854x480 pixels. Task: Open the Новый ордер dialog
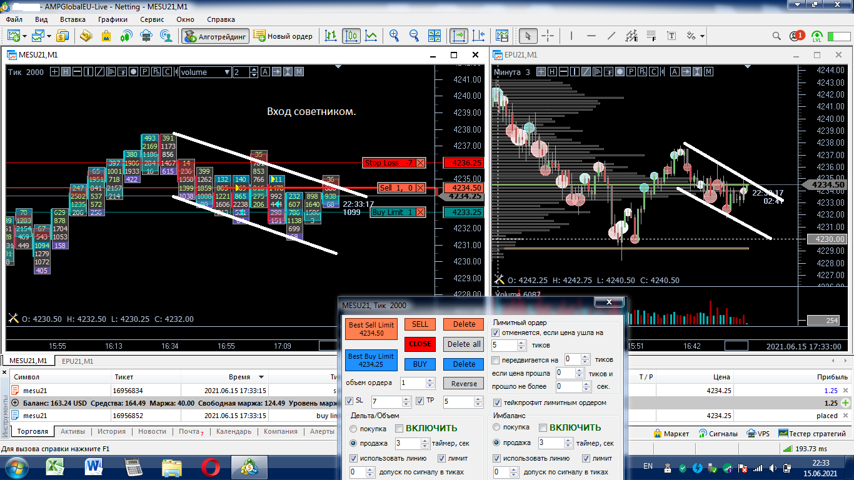(x=283, y=36)
